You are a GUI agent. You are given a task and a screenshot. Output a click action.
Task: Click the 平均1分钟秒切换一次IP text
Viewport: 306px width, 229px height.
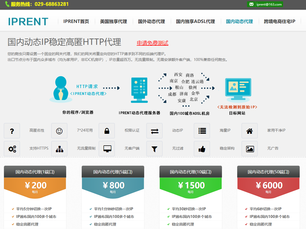pos(114,209)
